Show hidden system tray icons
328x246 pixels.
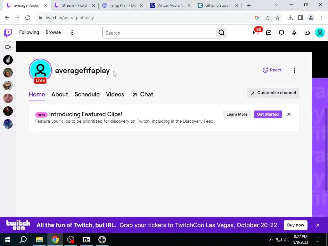point(271,240)
